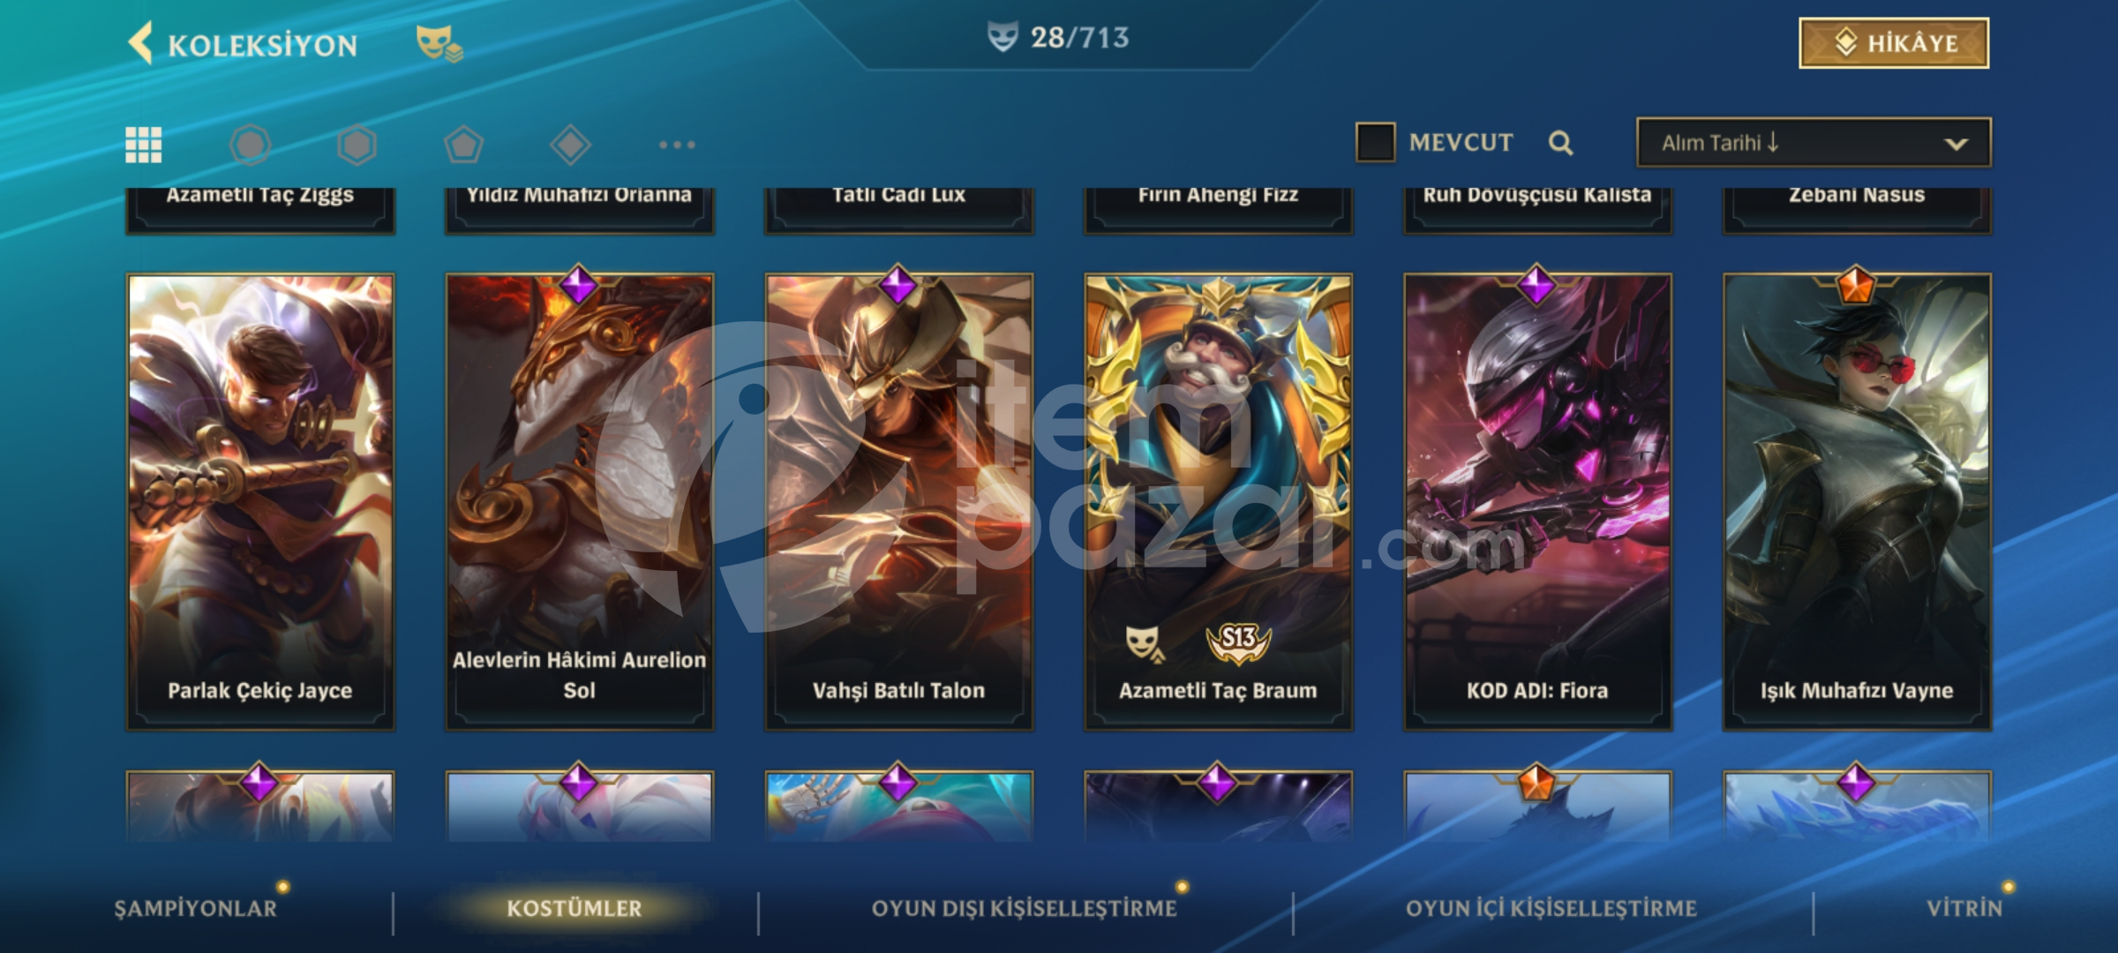Expand the Alım Tarihi sort dropdown
This screenshot has width=2118, height=953.
[1814, 142]
